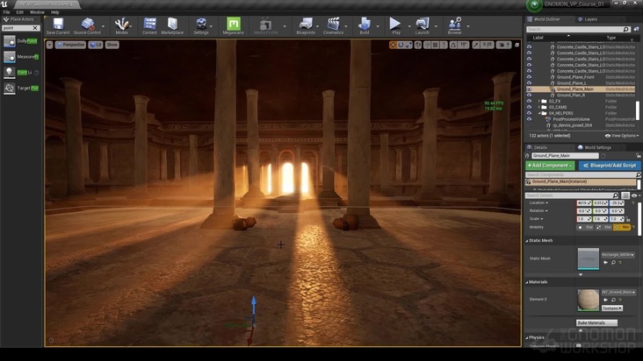
Task: Collapse the 04_HELPERS folder
Action: click(539, 113)
